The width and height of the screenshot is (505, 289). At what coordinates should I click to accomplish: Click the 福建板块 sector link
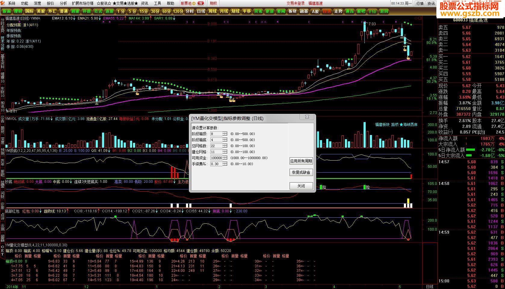point(382,125)
